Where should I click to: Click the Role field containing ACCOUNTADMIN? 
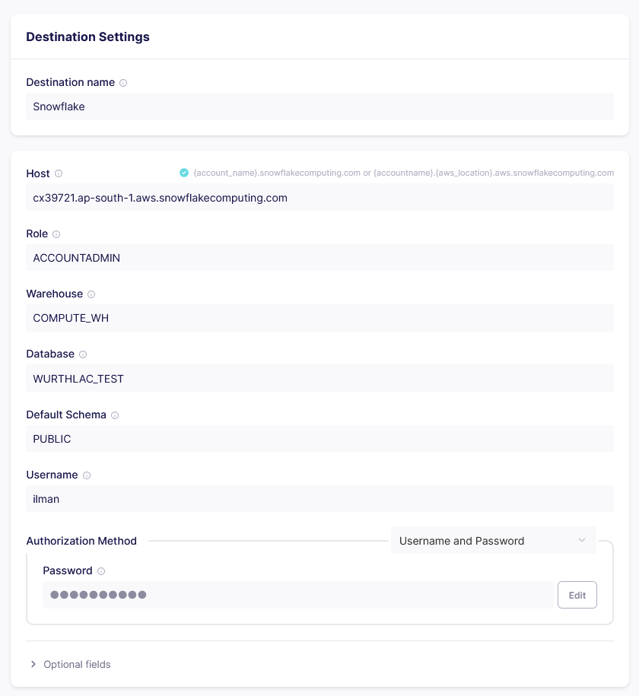click(319, 258)
